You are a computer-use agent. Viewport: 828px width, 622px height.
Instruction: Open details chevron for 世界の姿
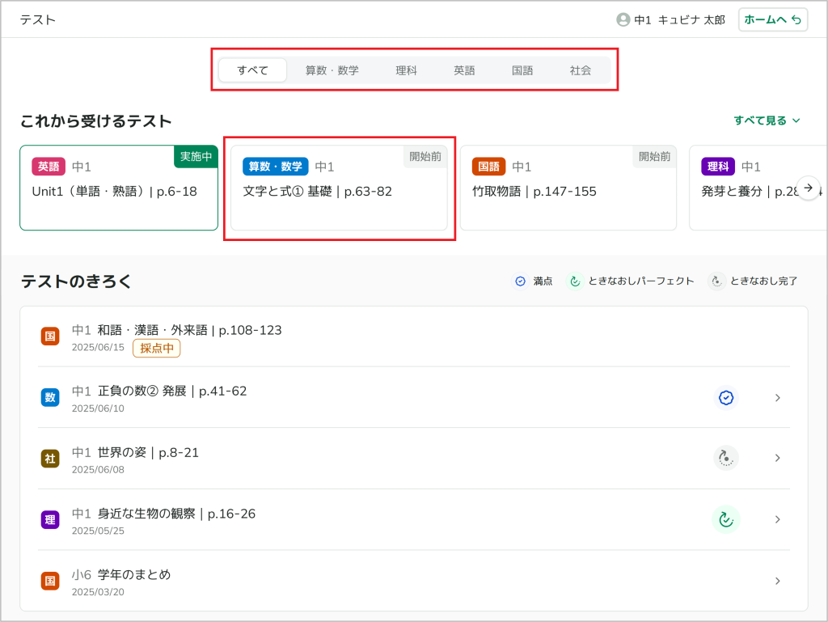[x=777, y=458]
